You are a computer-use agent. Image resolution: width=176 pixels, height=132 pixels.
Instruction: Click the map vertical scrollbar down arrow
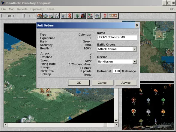click(x=116, y=121)
